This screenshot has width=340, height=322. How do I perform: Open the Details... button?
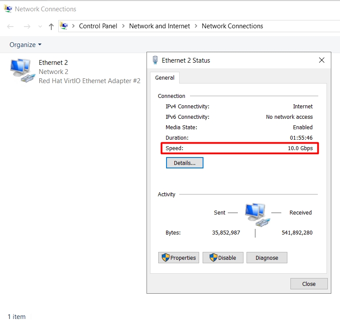pyautogui.click(x=185, y=163)
